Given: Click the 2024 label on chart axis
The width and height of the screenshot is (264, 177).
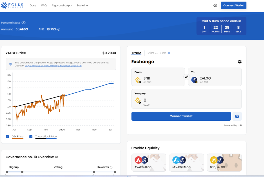Looking at the screenshot, I should point(62,130).
